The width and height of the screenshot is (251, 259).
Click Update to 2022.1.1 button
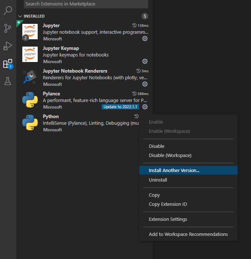pyautogui.click(x=120, y=107)
